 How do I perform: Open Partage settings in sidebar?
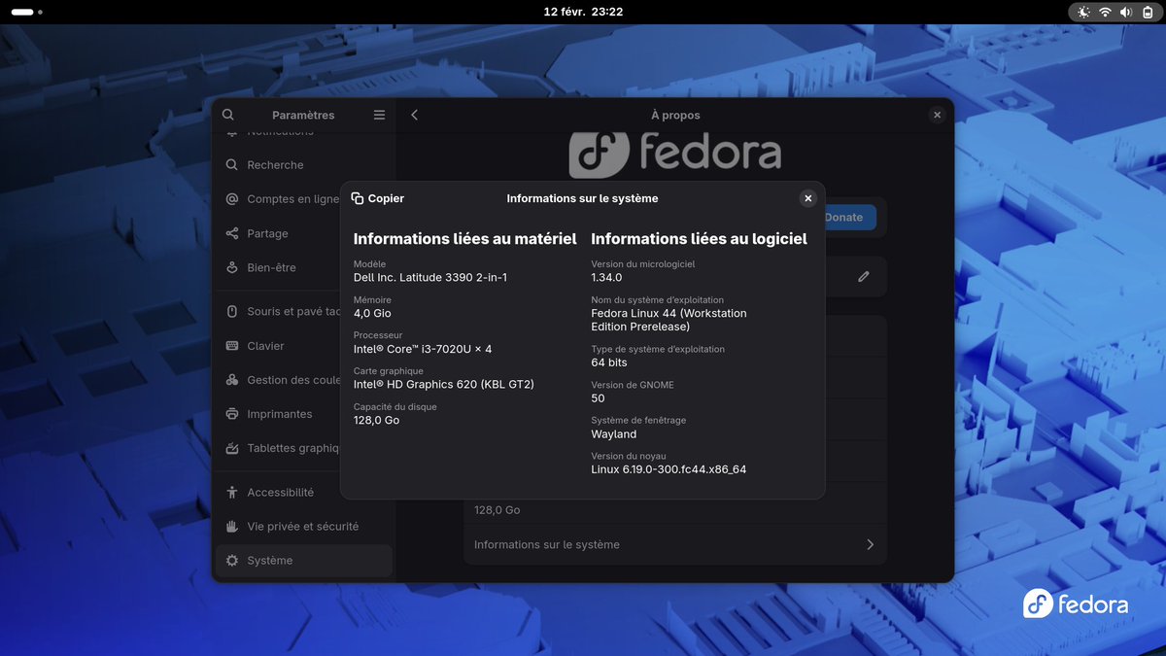[304, 233]
